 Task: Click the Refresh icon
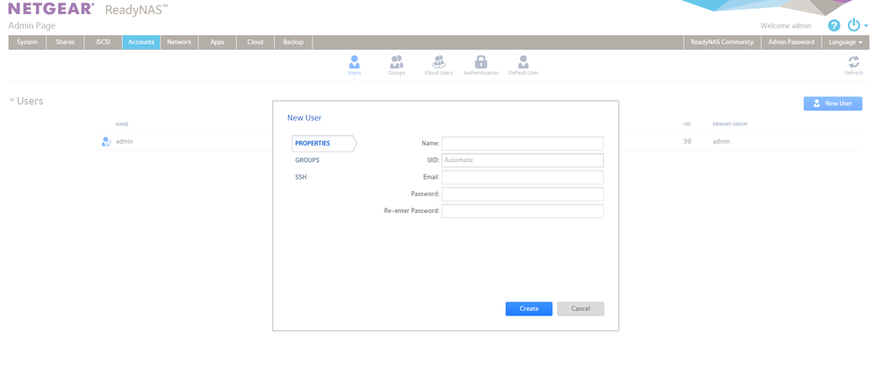point(853,62)
